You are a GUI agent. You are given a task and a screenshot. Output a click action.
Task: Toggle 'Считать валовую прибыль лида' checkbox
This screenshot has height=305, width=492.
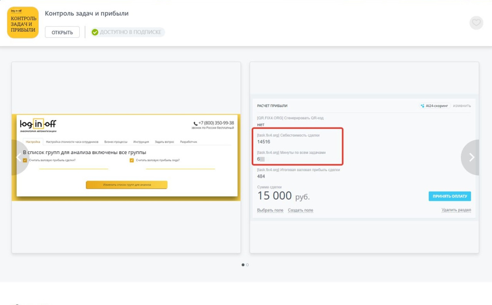tap(132, 160)
